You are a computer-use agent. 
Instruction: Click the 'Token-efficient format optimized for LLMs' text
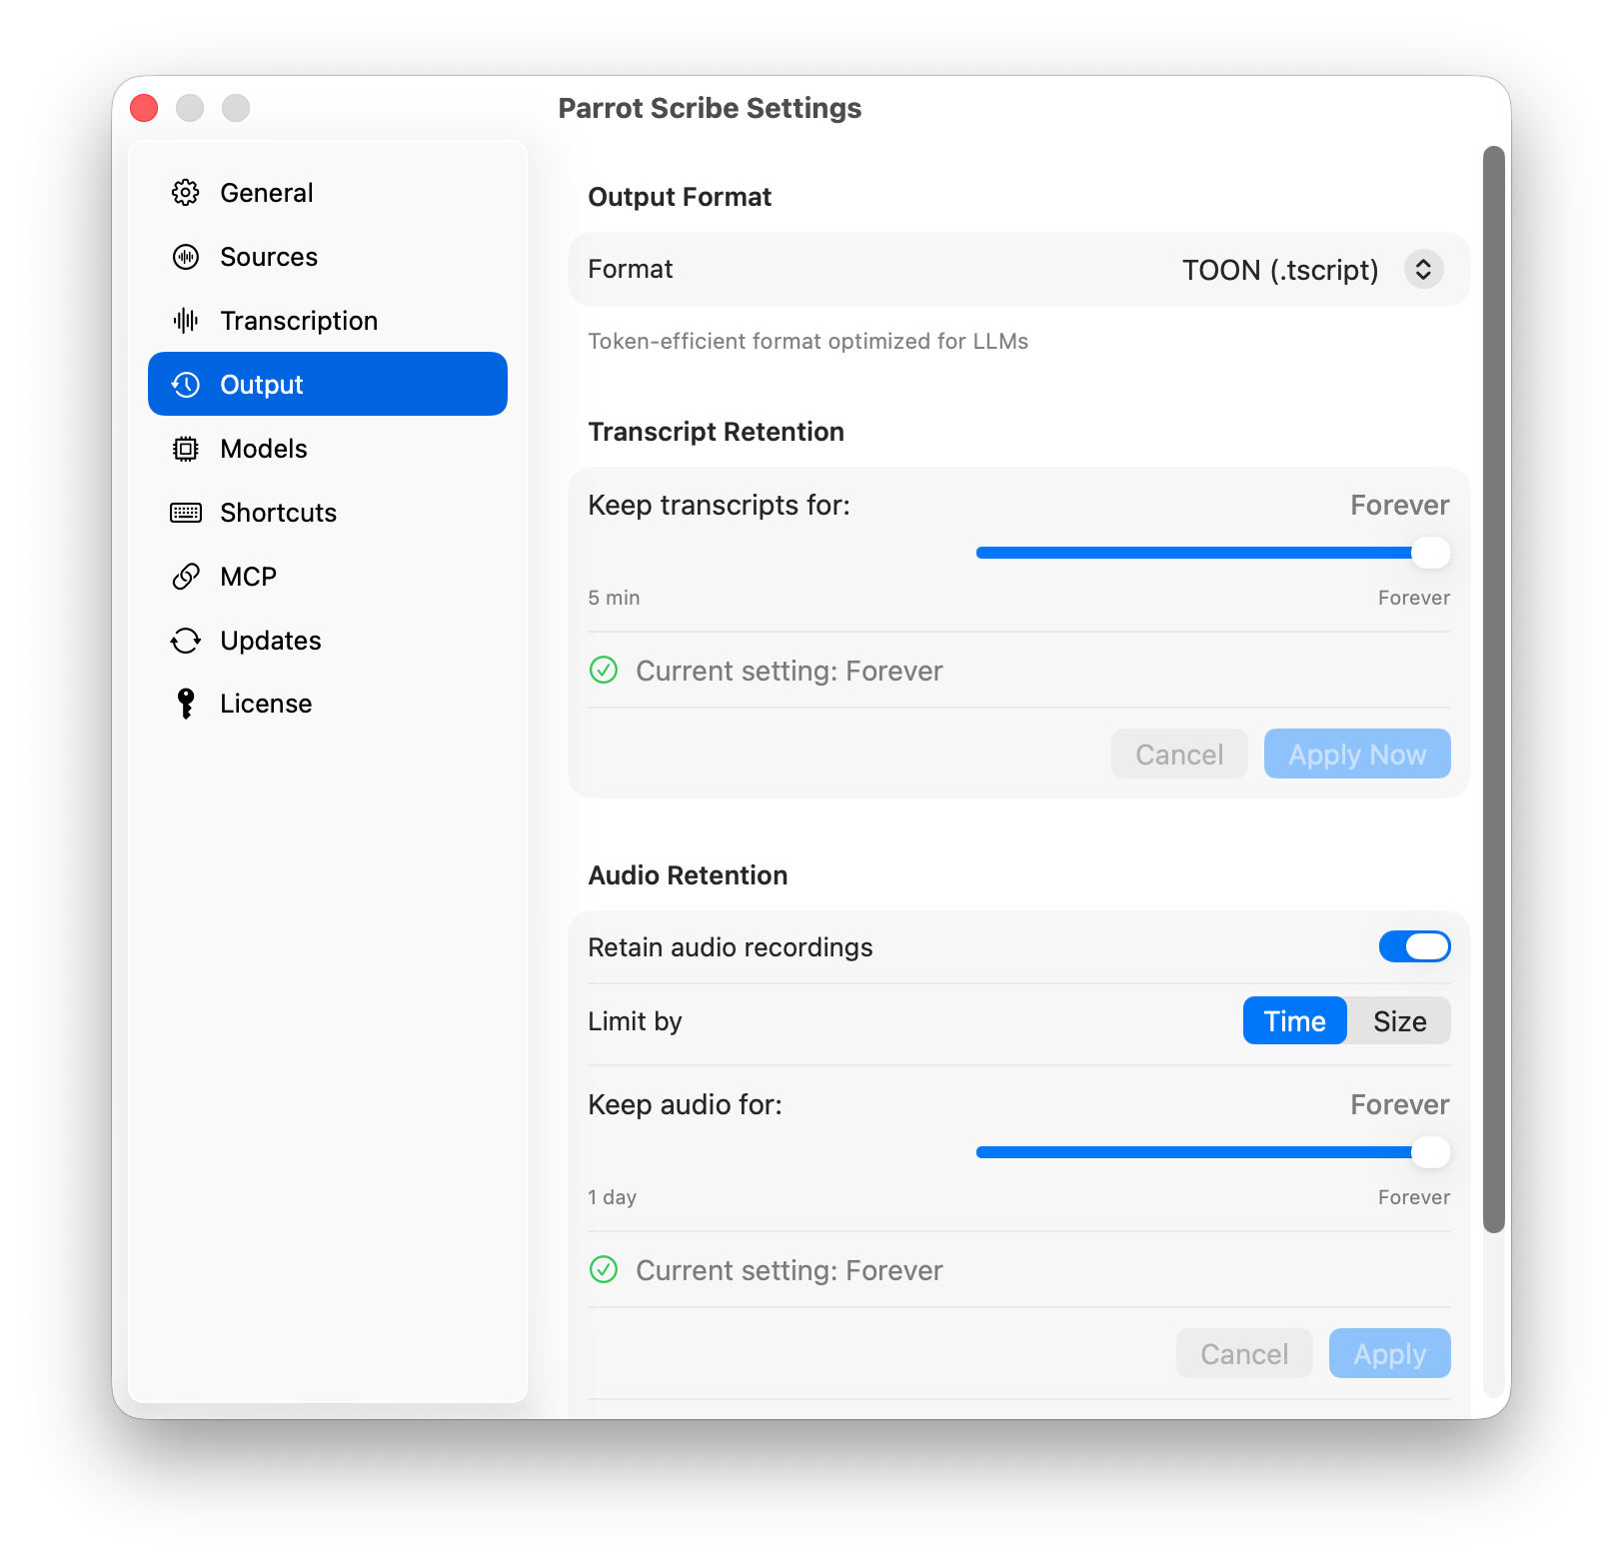pos(808,341)
